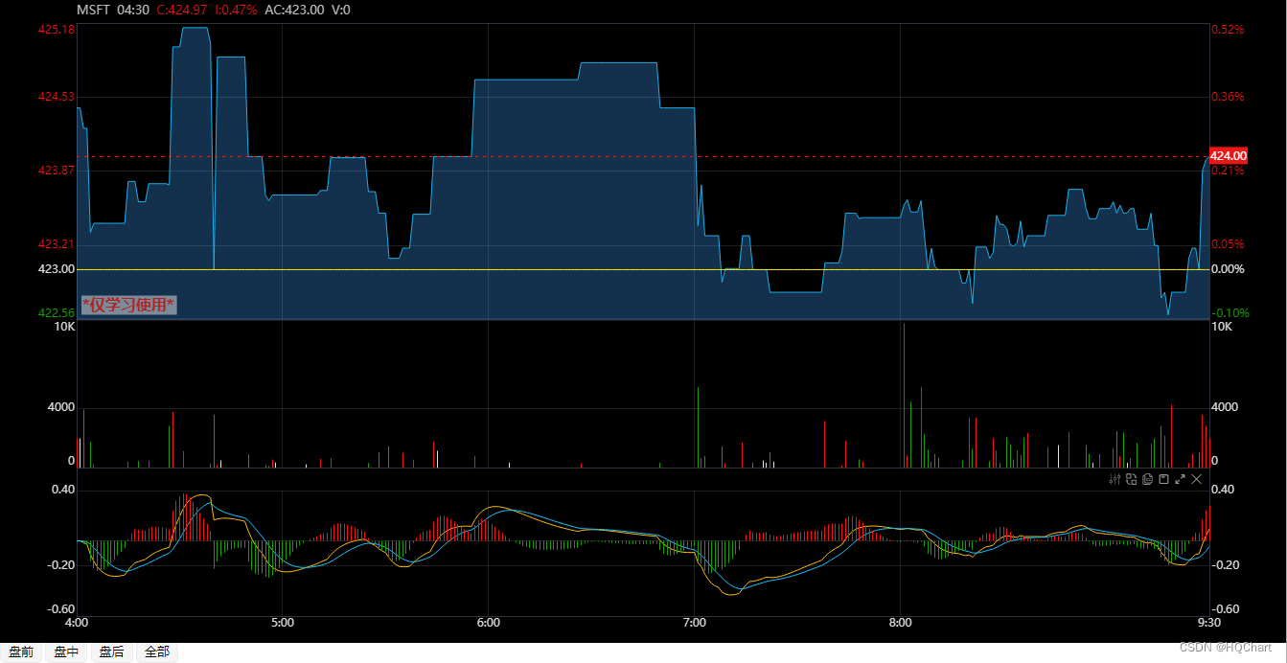
Task: Switch to 盘前 pre-market tab
Action: coord(21,652)
